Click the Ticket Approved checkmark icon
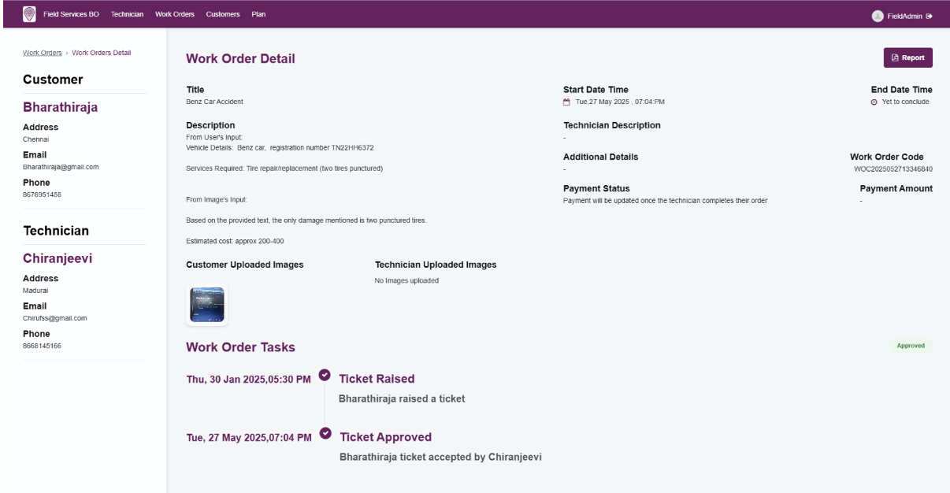950x493 pixels. click(324, 433)
